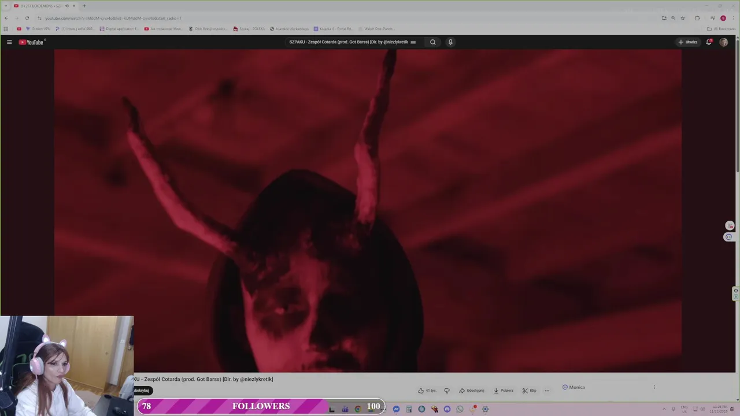
Task: Open the options menu beside Monica
Action: coord(654,387)
